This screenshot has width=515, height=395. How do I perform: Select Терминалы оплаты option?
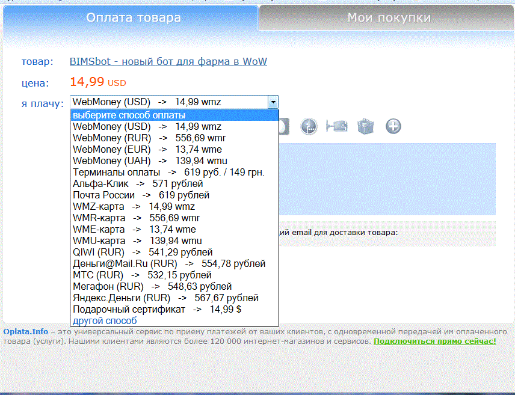pyautogui.click(x=174, y=172)
